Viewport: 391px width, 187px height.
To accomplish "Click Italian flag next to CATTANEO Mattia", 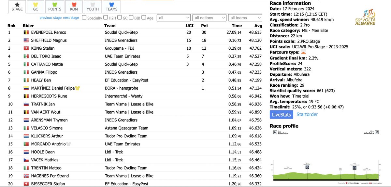I will [26, 64].
